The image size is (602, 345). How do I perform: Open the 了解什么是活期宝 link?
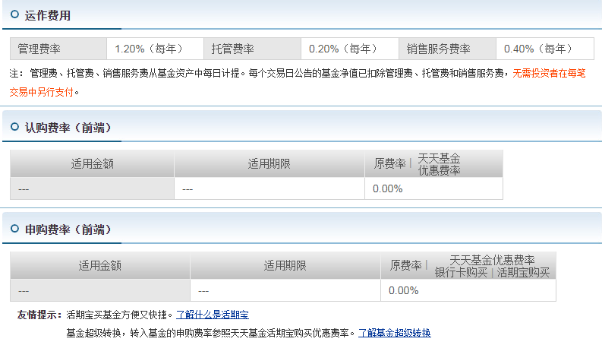click(213, 315)
